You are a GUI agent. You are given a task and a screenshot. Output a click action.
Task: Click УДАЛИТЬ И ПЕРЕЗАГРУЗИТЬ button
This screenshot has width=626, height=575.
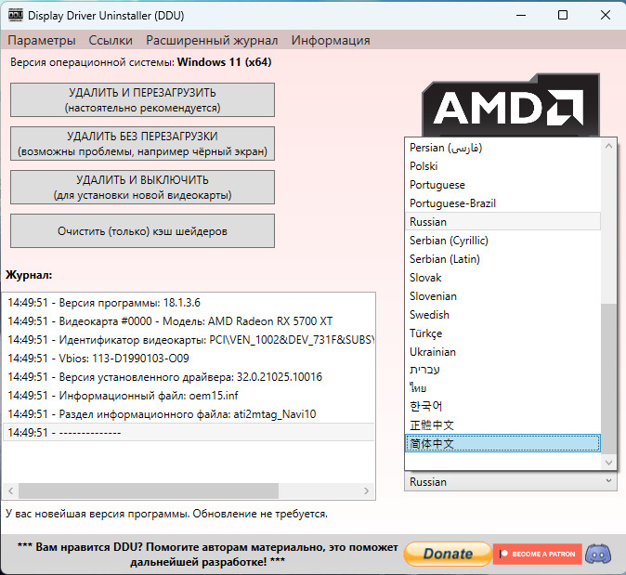click(142, 100)
